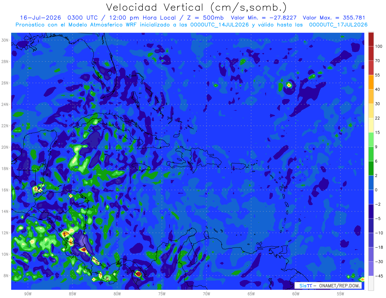Pick the indigo swatch between -5 and -10

[x=371, y=226]
